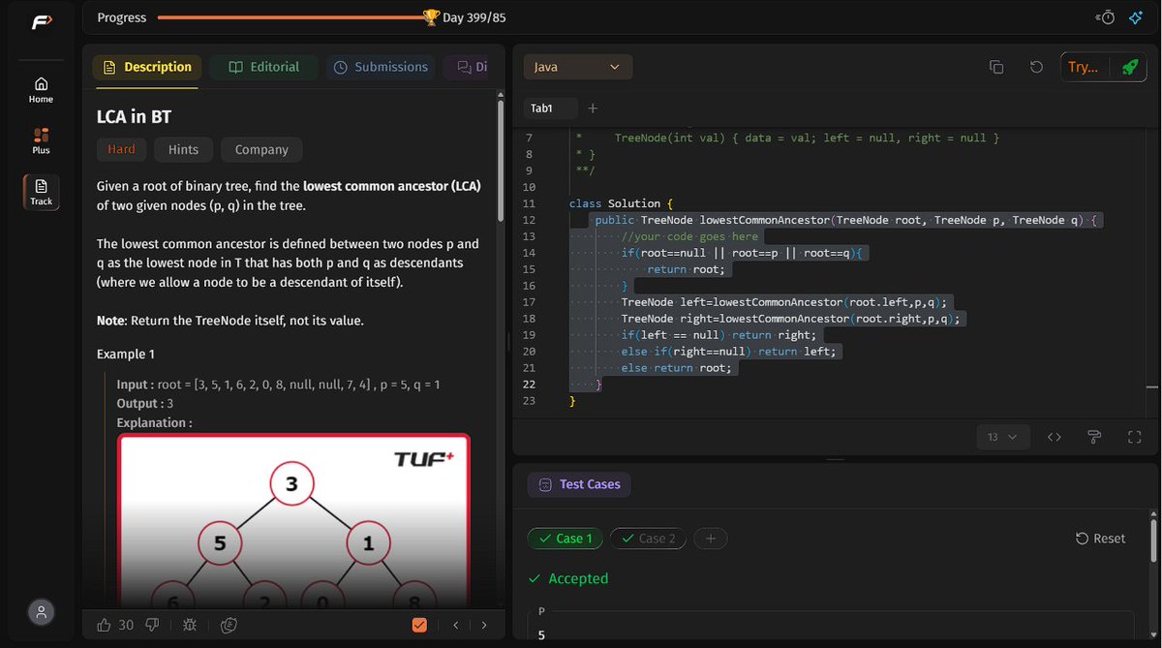The height and width of the screenshot is (648, 1162).
Task: Format code with the paint roller icon
Action: 1094,437
